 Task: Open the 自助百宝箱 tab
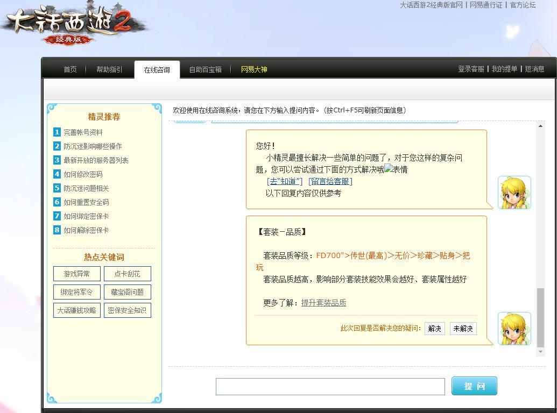point(206,69)
